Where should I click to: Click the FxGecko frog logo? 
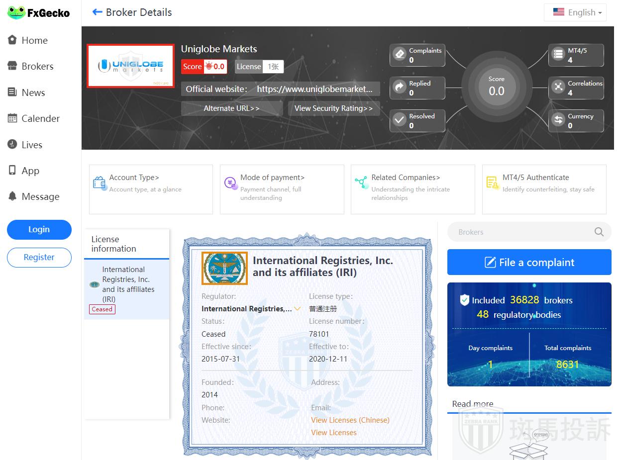point(16,13)
